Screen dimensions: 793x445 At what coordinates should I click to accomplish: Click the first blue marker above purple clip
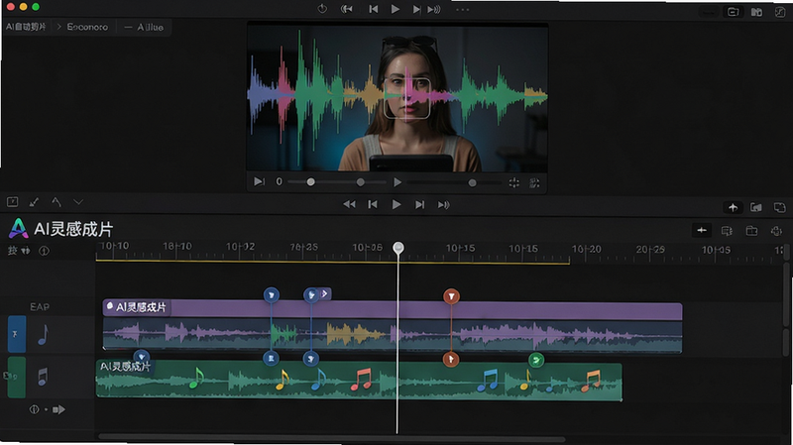[271, 294]
